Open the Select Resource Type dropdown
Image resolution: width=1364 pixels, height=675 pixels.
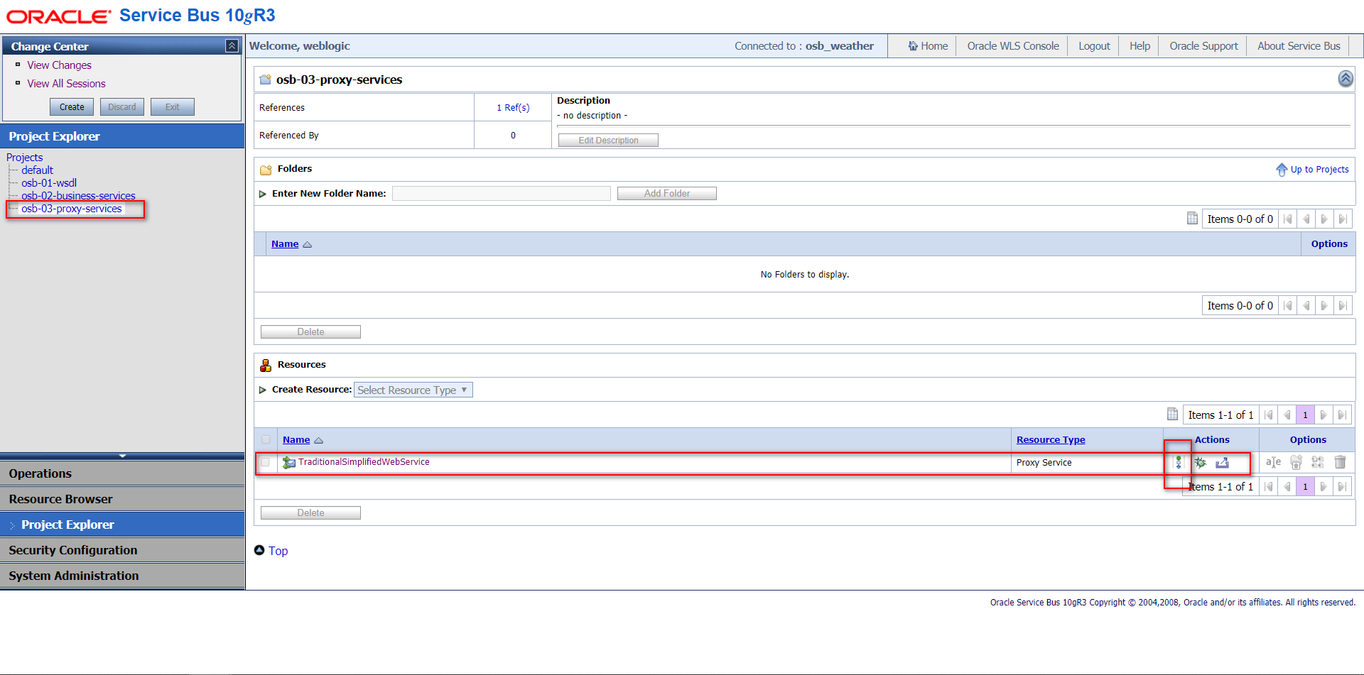(413, 390)
